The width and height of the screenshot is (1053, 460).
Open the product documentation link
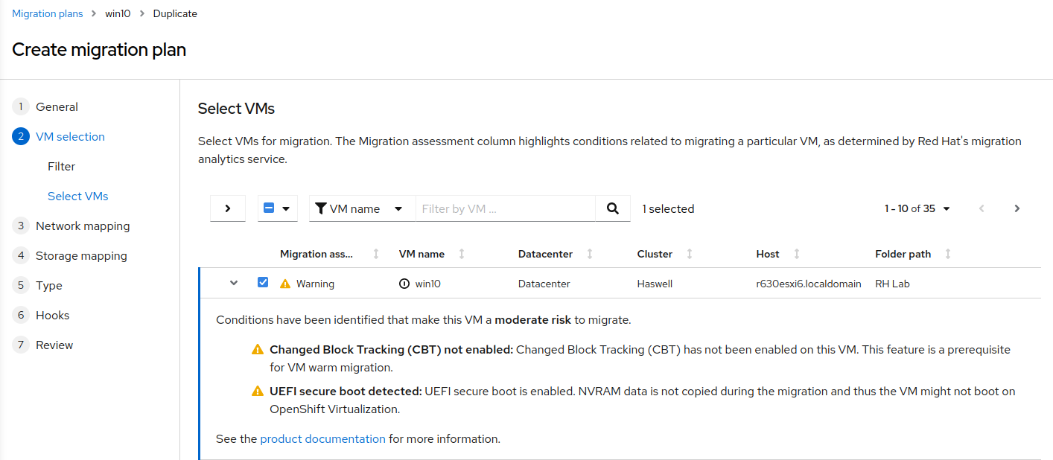322,438
